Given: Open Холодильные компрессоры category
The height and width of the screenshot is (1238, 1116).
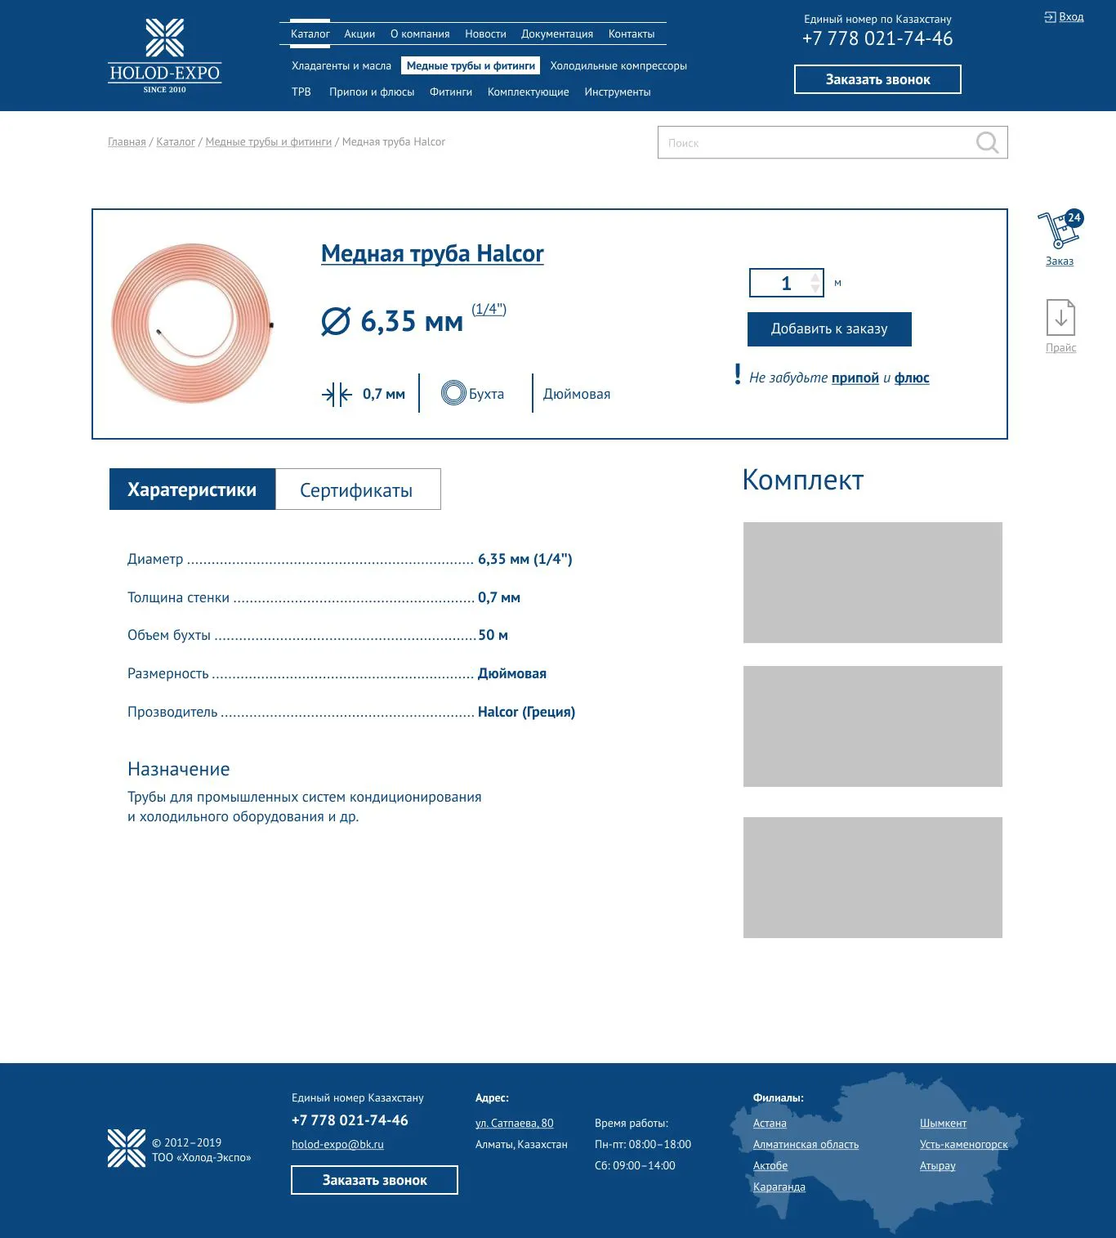Looking at the screenshot, I should [x=618, y=66].
